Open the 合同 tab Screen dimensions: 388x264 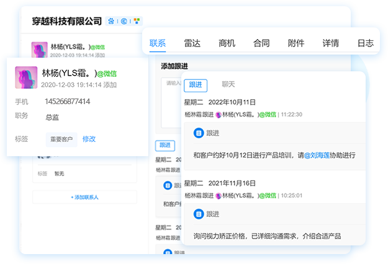pyautogui.click(x=261, y=43)
